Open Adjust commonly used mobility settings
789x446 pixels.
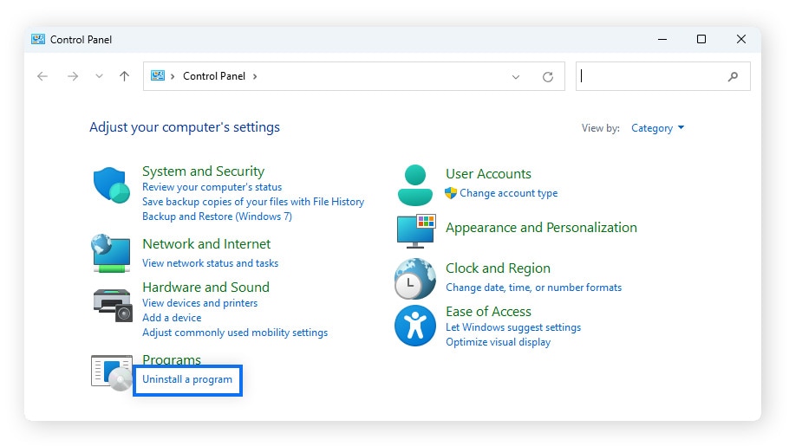[x=235, y=333]
